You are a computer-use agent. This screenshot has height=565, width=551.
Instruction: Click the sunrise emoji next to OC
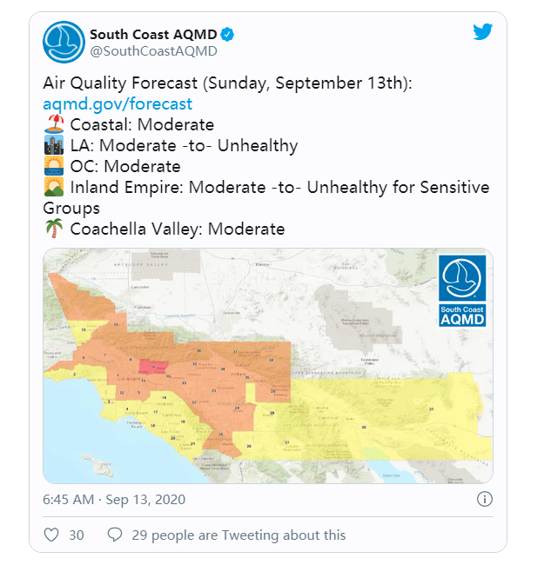[54, 166]
